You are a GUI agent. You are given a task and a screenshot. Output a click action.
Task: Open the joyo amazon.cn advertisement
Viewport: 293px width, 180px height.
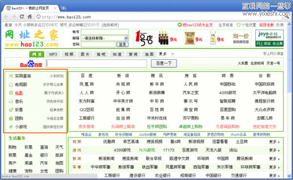click(x=269, y=38)
